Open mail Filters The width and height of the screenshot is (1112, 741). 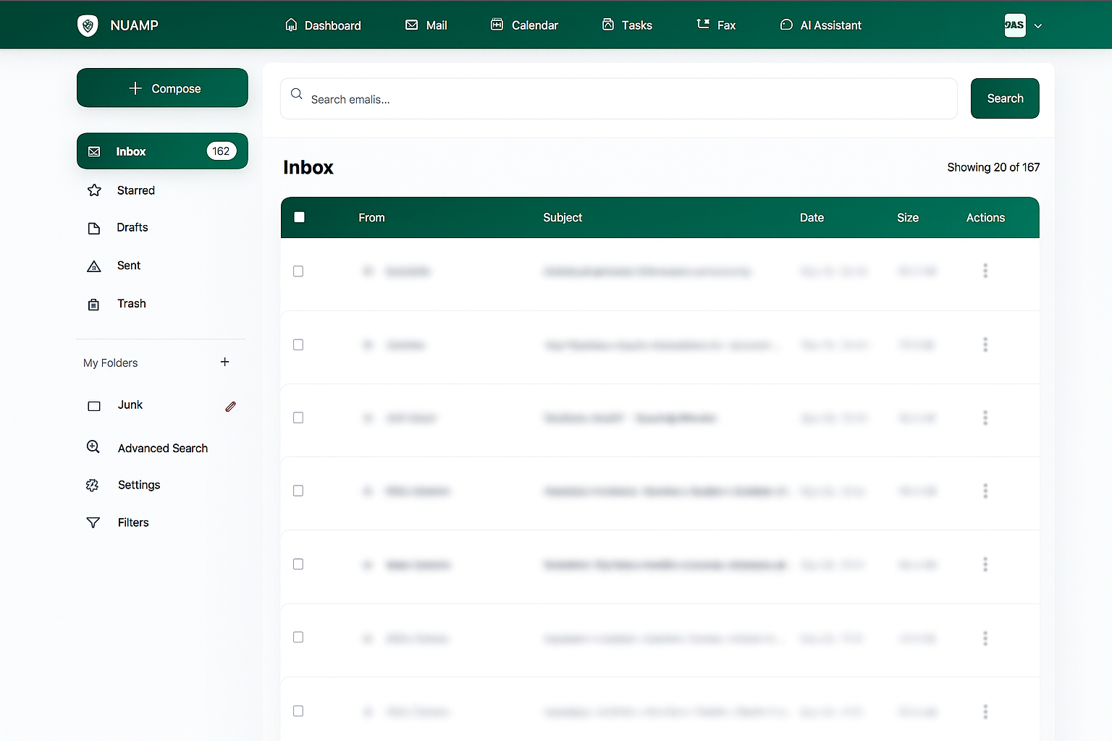pyautogui.click(x=132, y=522)
